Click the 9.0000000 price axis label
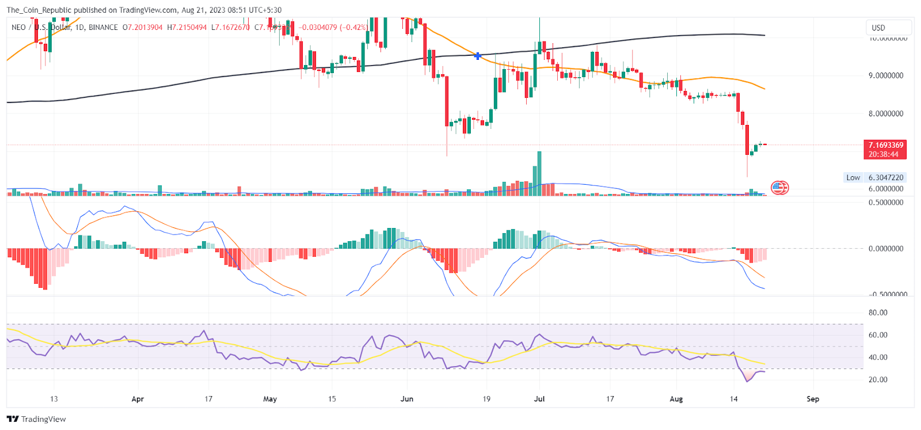The height and width of the screenshot is (430, 921). coord(885,75)
